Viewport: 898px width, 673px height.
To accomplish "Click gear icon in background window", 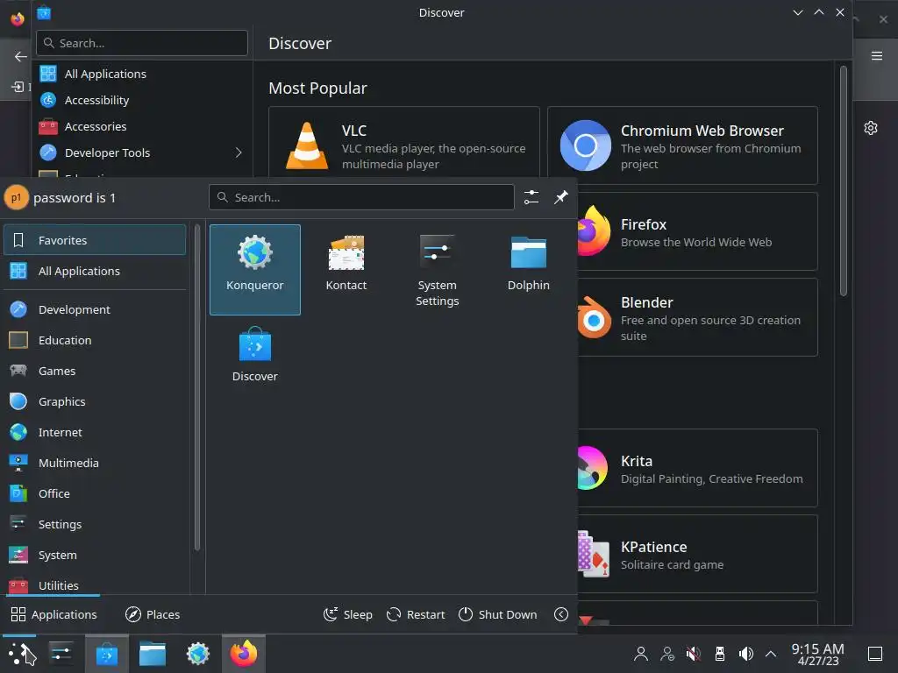I will 871,128.
